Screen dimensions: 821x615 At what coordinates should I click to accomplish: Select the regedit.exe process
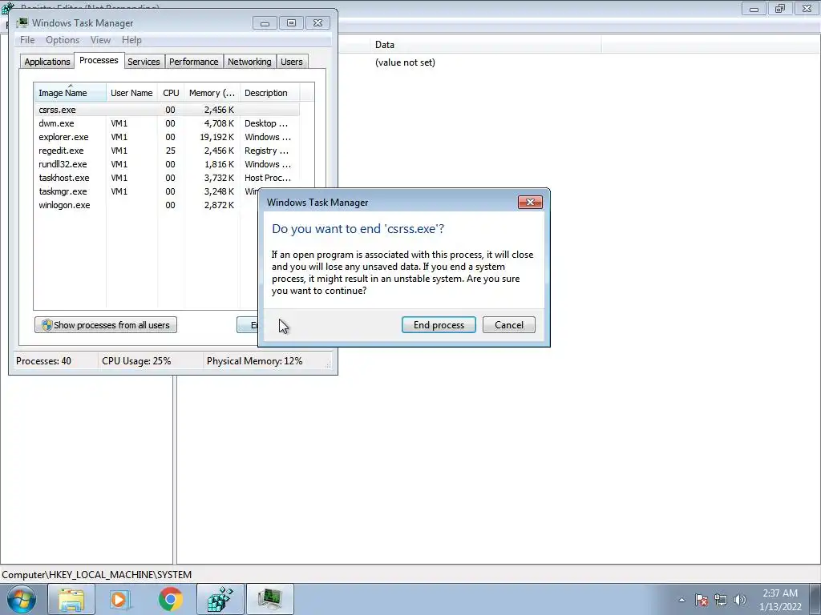pyautogui.click(x=167, y=151)
